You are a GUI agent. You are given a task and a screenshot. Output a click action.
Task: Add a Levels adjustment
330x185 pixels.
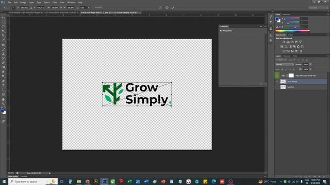(x=288, y=42)
